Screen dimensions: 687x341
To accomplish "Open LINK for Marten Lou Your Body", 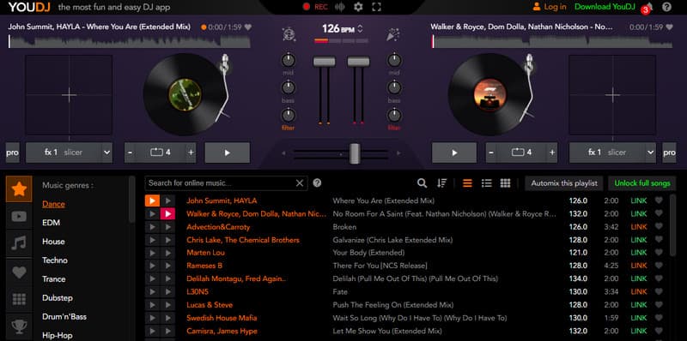I will tap(638, 253).
